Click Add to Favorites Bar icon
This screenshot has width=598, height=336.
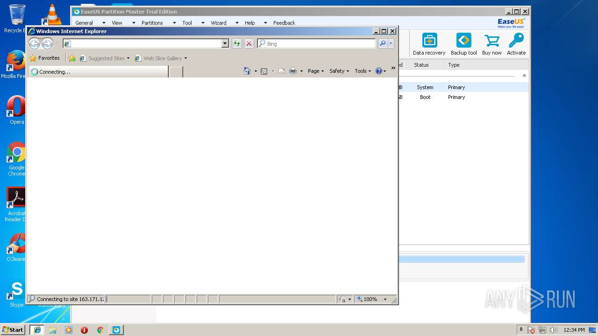point(72,58)
